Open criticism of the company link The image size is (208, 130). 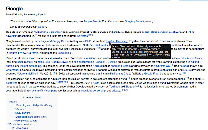click(x=43, y=91)
